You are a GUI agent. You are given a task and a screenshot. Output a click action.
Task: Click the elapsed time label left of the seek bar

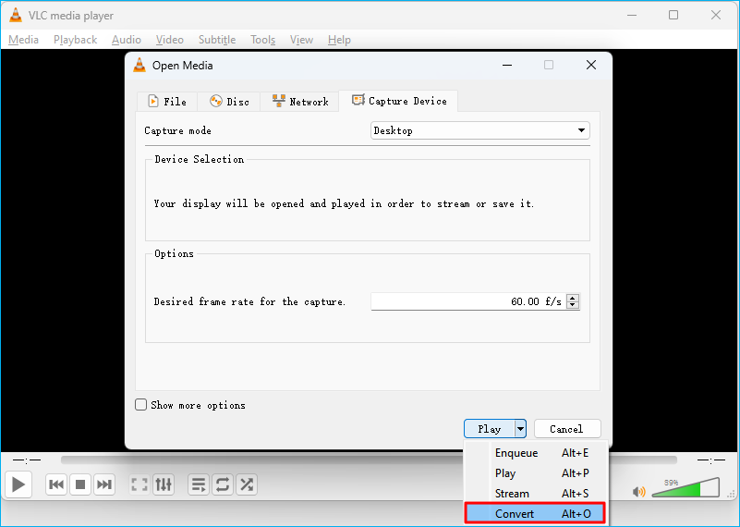click(27, 460)
